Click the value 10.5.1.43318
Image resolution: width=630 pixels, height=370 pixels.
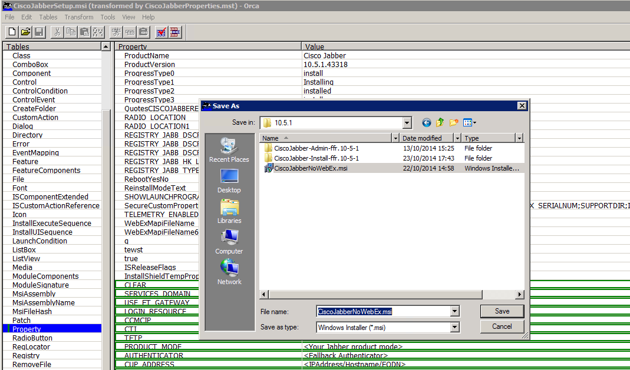click(x=325, y=65)
